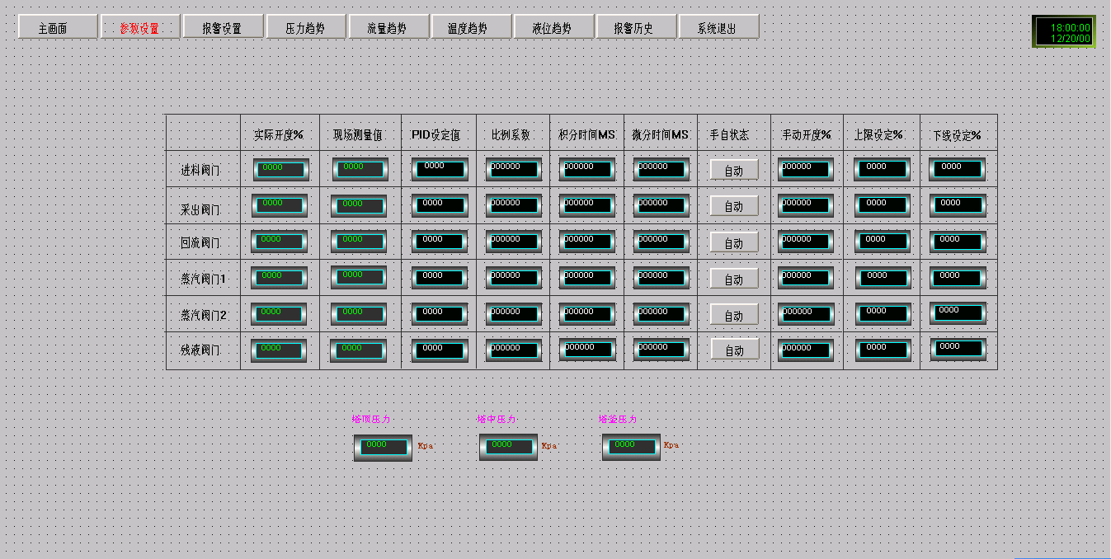Click 上限设定% field for 残液阀门

click(883, 350)
